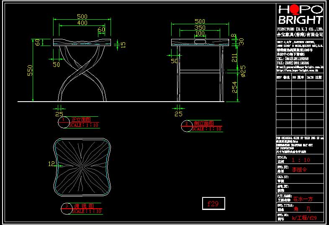The height and width of the screenshot is (225, 329).
Task: Click the 30 dimension on the side elevation
Action: 242,42
